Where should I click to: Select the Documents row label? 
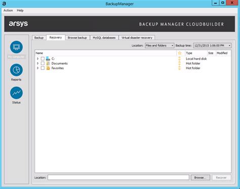(60, 63)
